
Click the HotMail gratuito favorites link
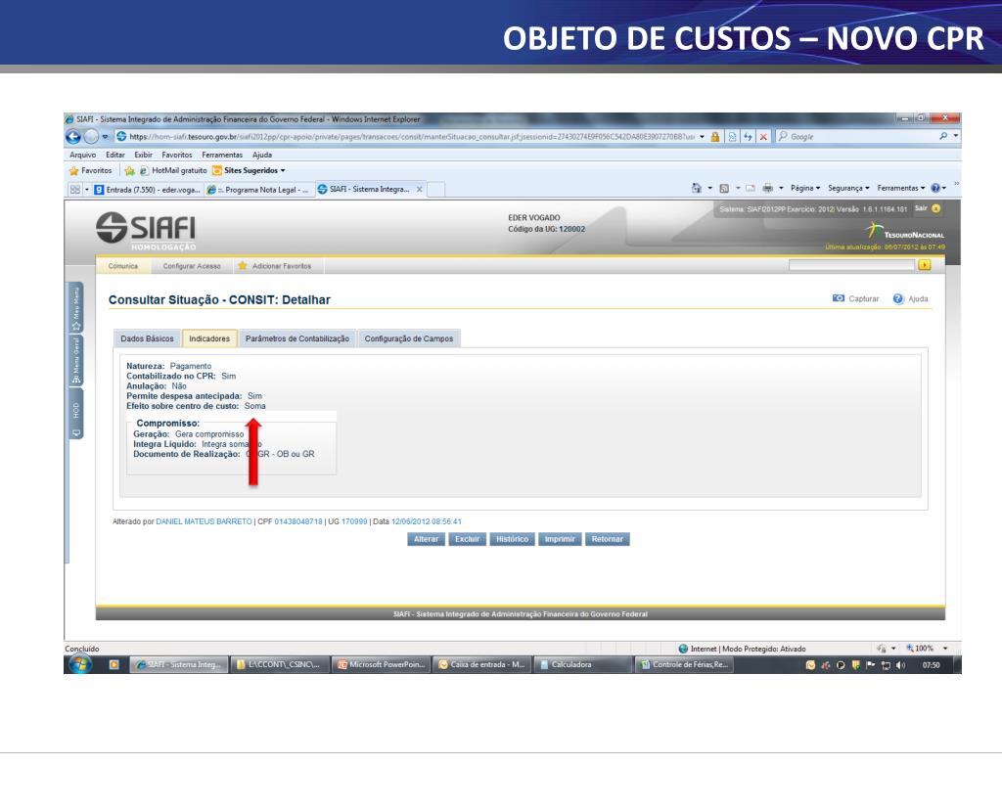tap(174, 170)
